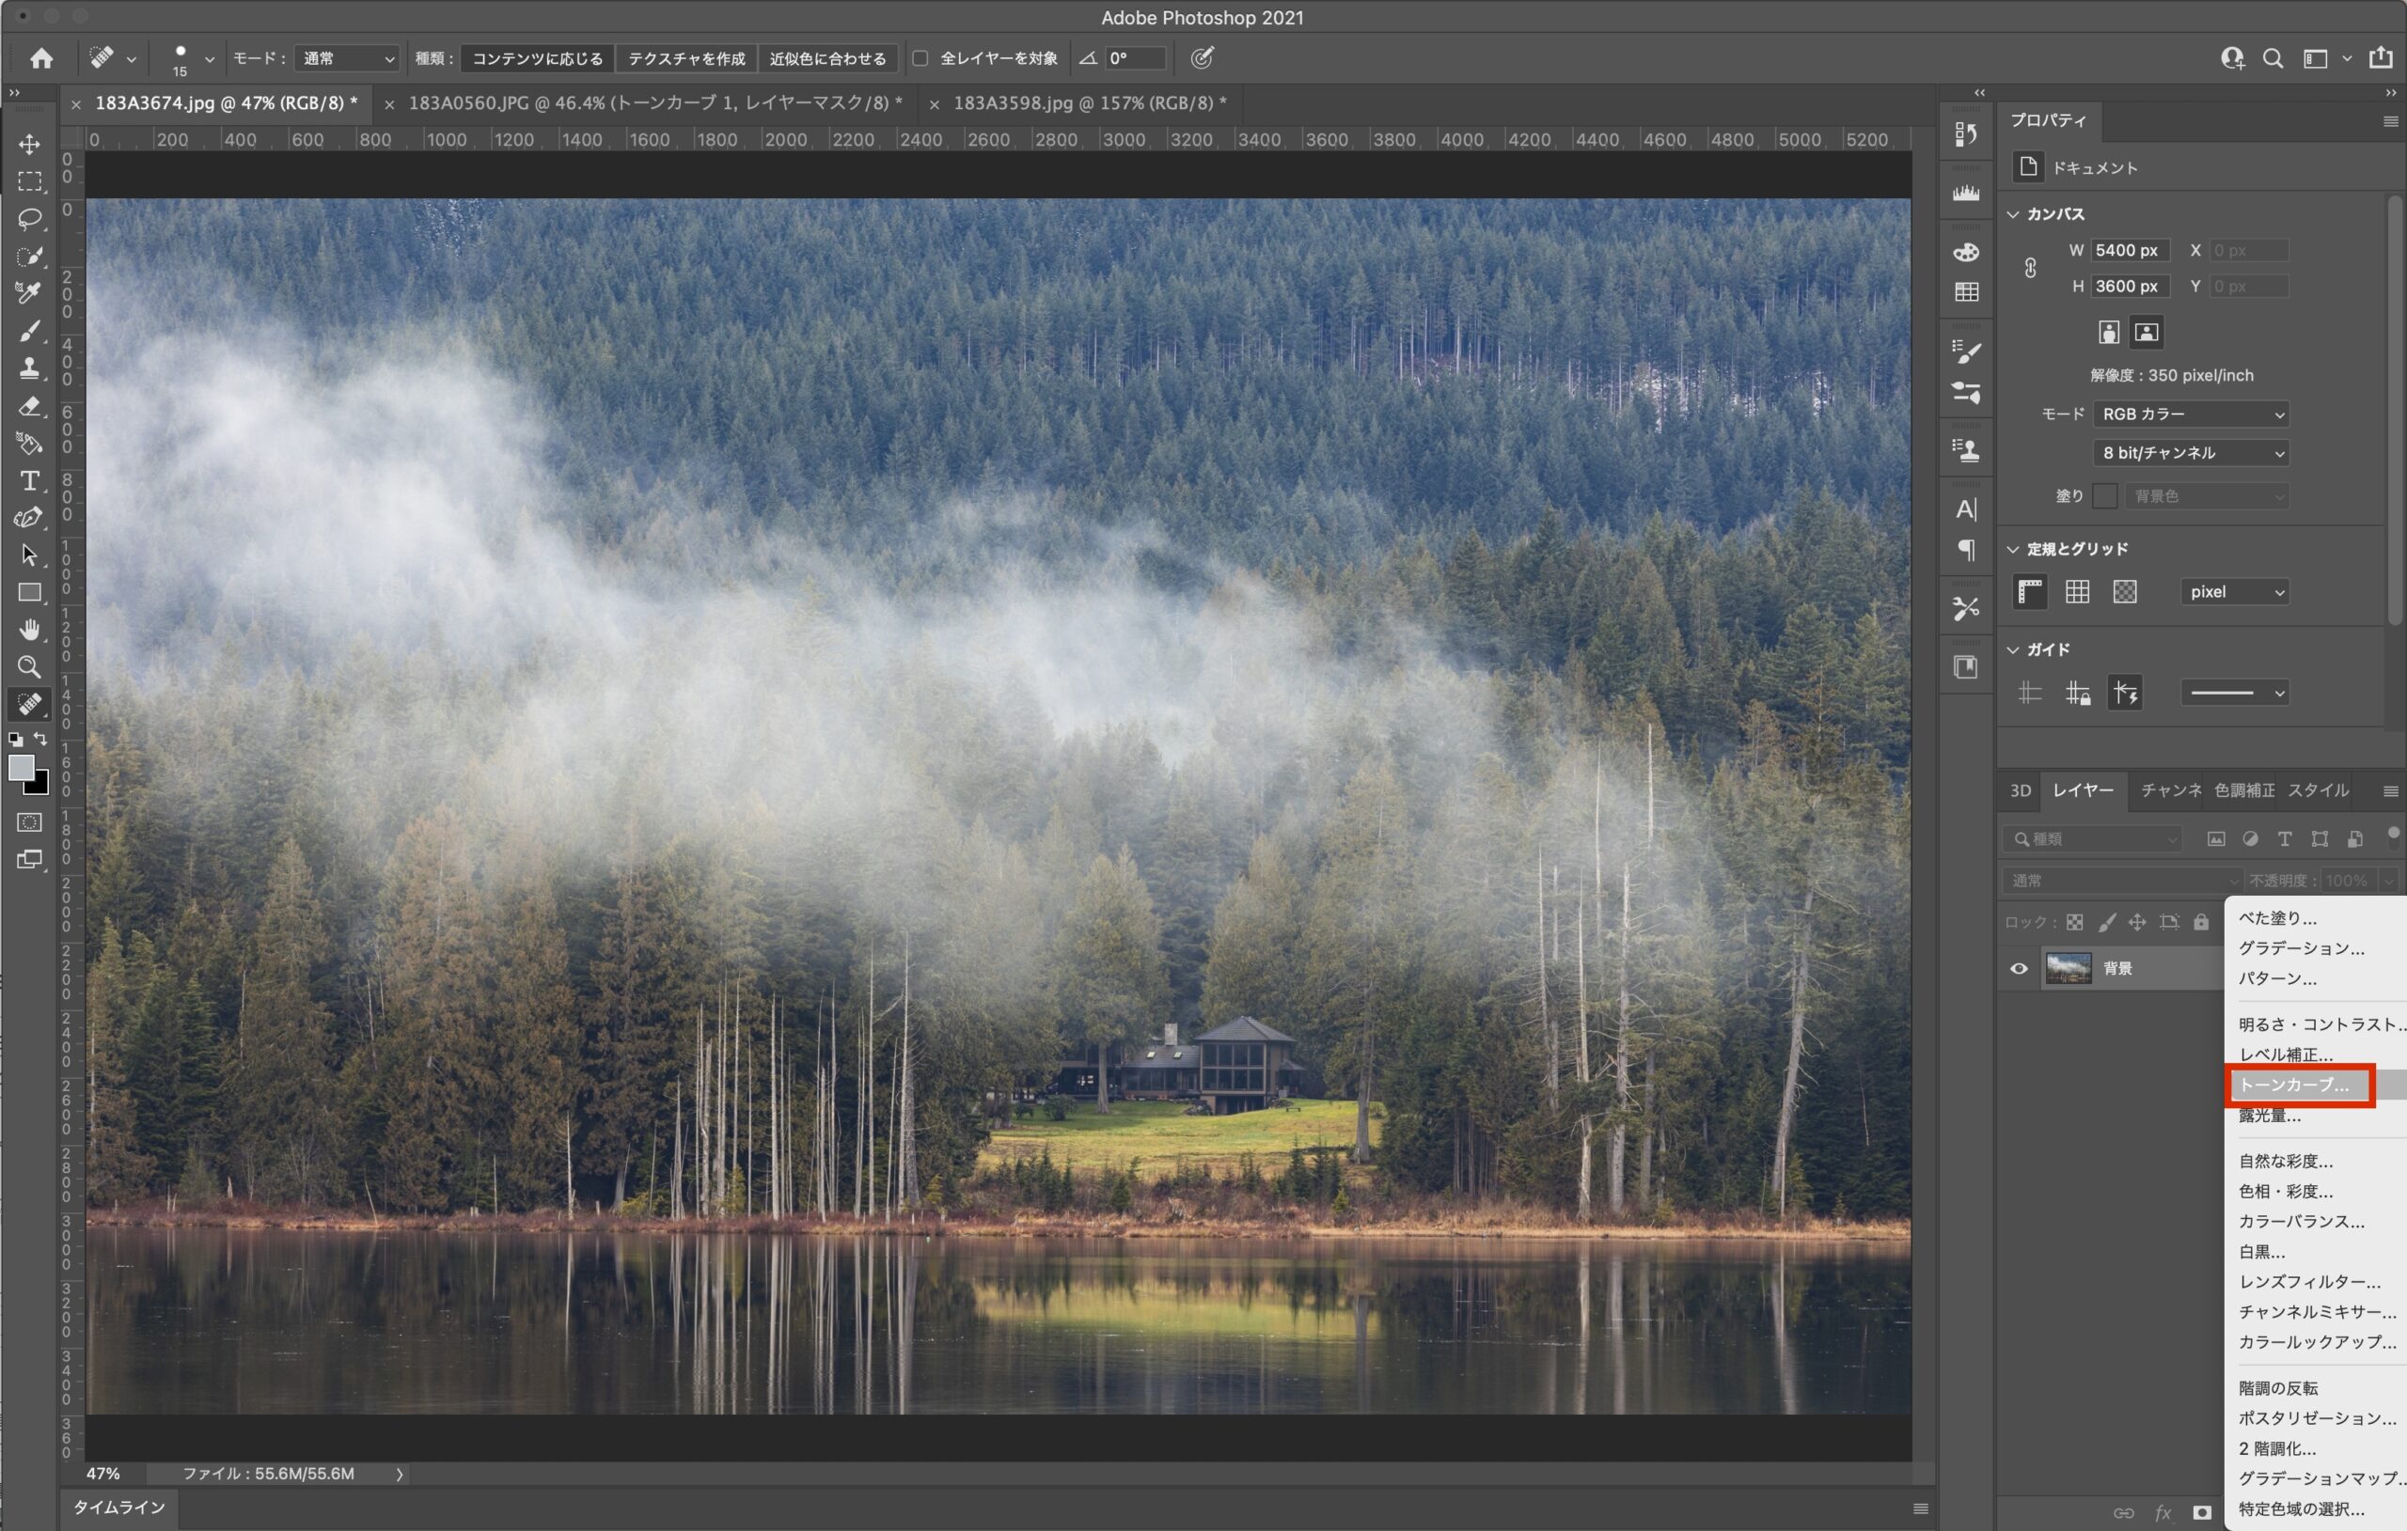
Task: Activate the Clone Stamp tool
Action: pyautogui.click(x=29, y=367)
